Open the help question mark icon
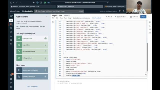 click(123, 11)
